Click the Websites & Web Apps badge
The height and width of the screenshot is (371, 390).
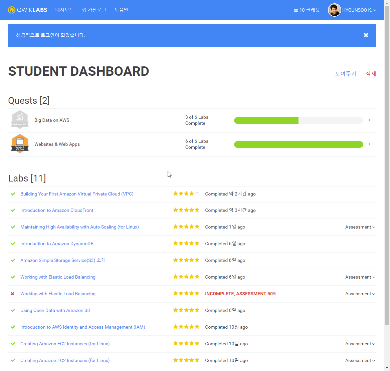tap(20, 144)
